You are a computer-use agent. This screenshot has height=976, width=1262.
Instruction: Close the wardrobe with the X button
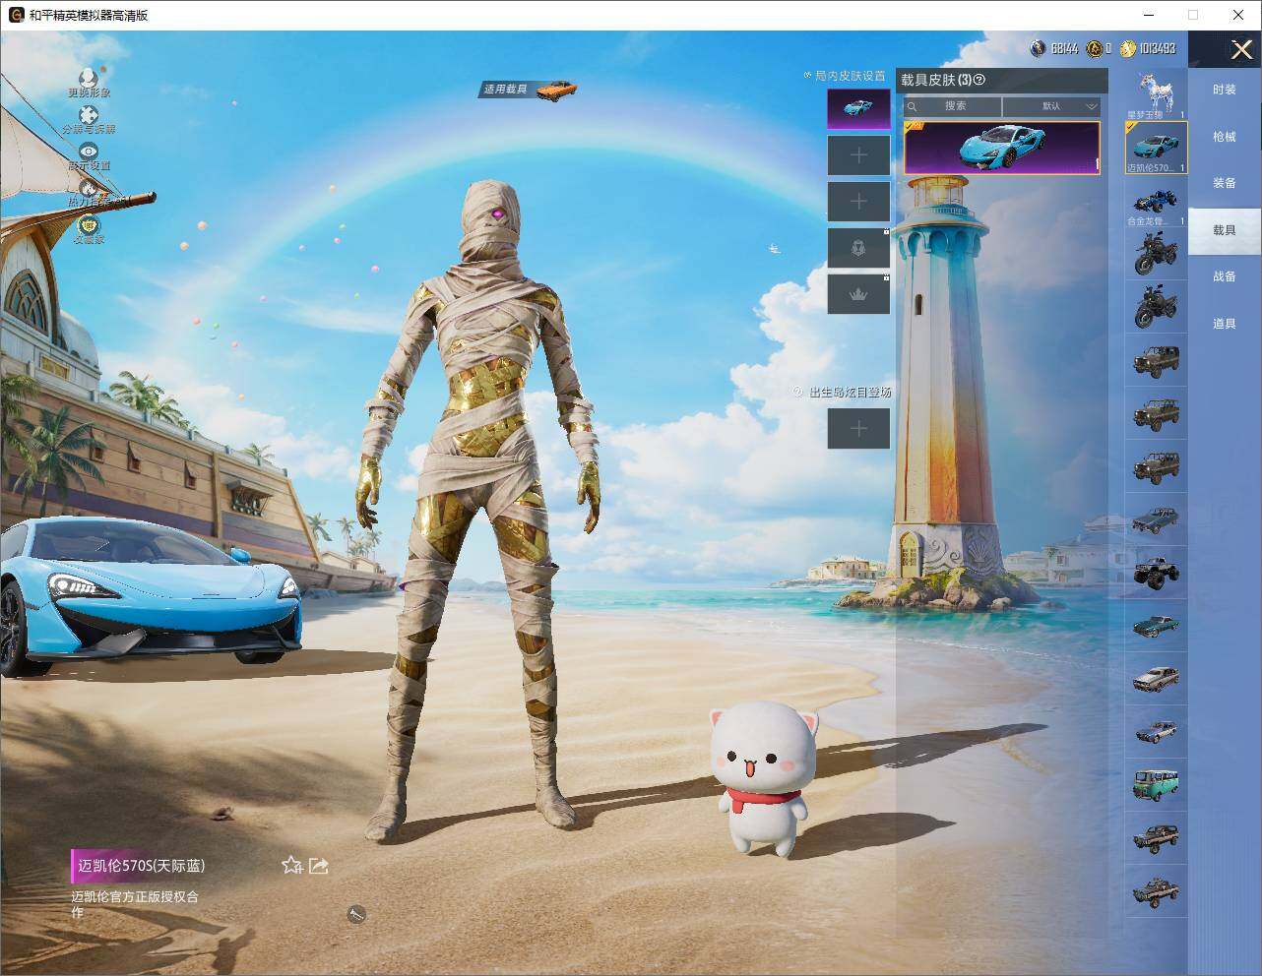click(1241, 49)
